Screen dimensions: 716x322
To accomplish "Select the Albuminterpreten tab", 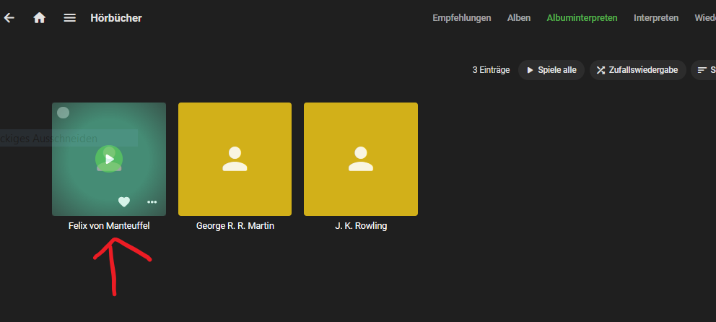I will (x=582, y=18).
